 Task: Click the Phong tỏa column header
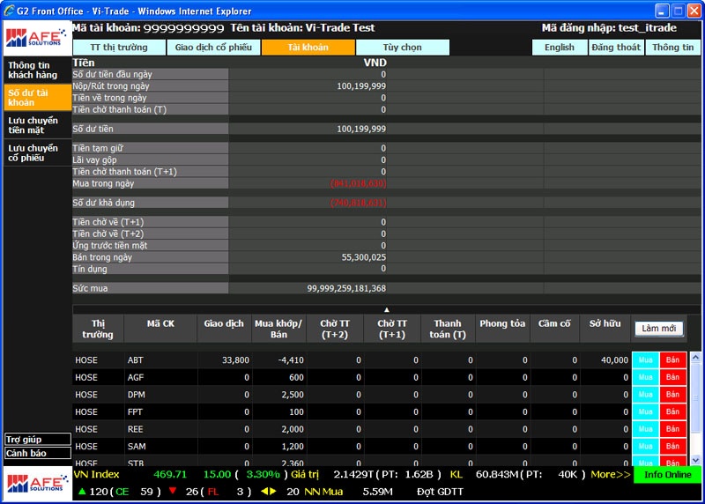[x=502, y=330]
